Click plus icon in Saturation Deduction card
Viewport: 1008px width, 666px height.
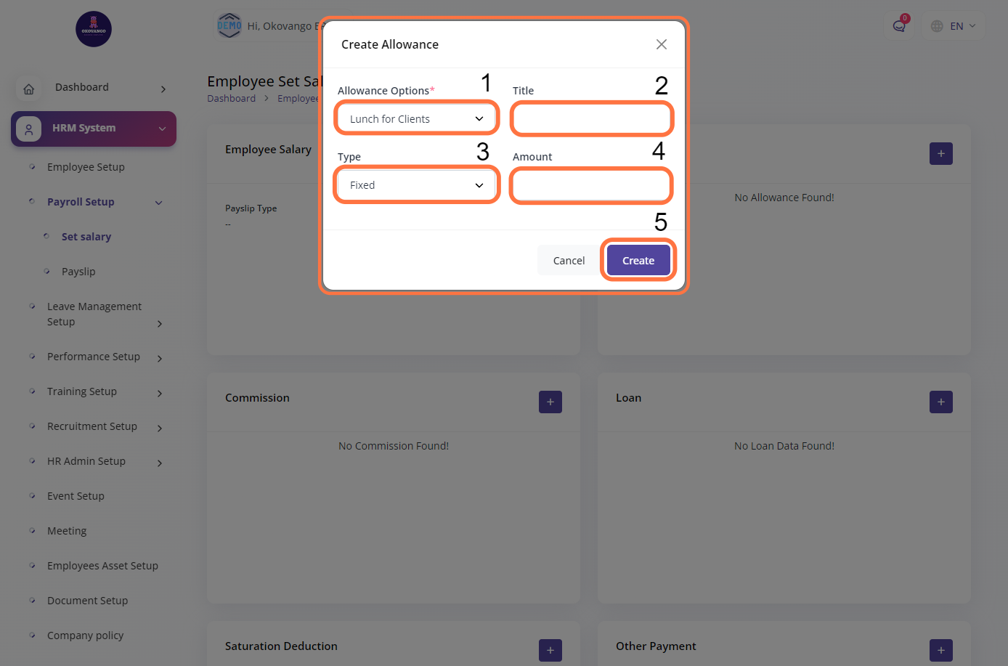tap(550, 650)
